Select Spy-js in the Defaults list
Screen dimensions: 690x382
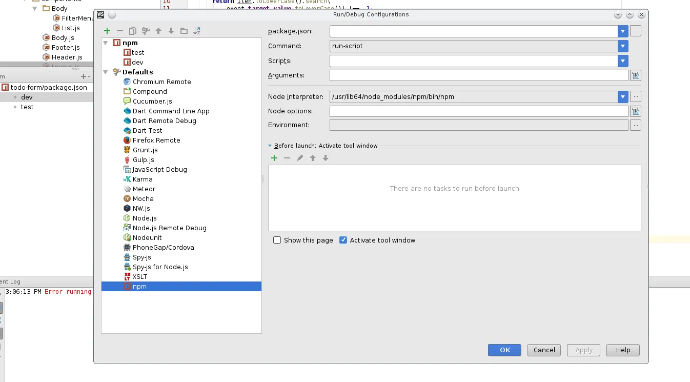[137, 257]
